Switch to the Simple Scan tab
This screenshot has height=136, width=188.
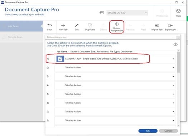(21, 37)
